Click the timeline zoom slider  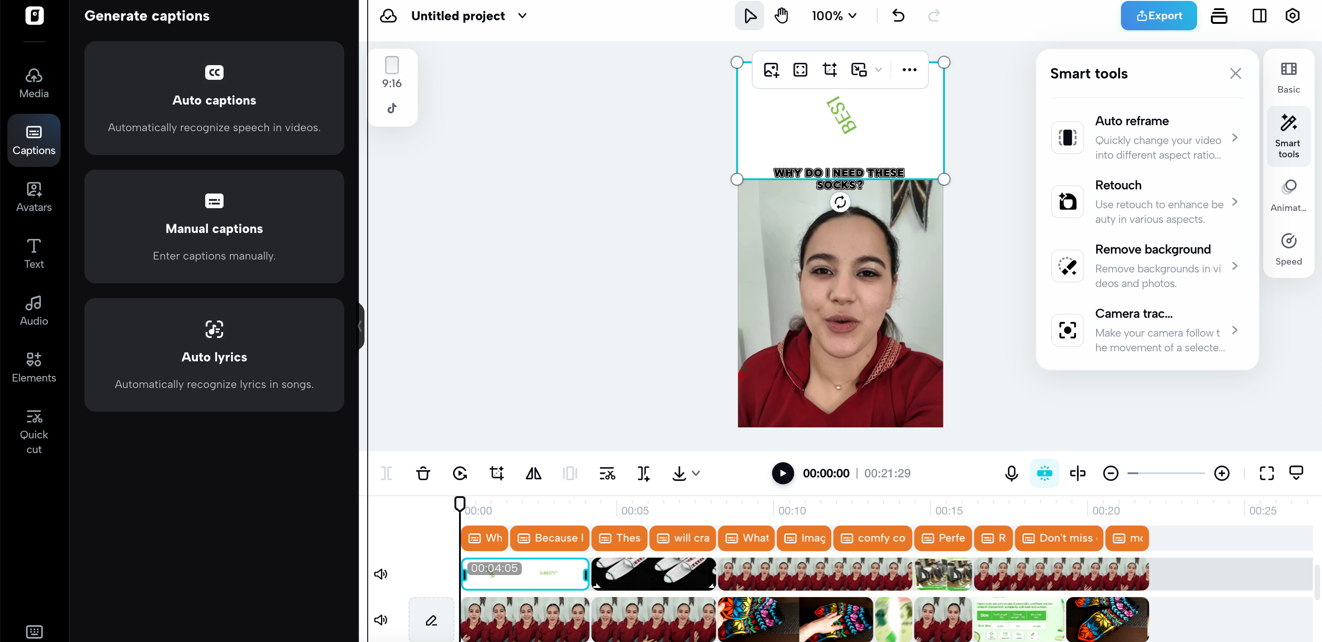click(x=1165, y=473)
